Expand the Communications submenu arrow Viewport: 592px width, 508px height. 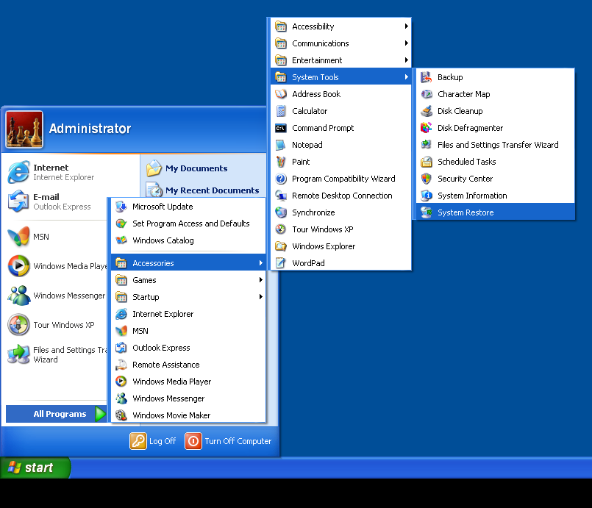click(x=406, y=43)
